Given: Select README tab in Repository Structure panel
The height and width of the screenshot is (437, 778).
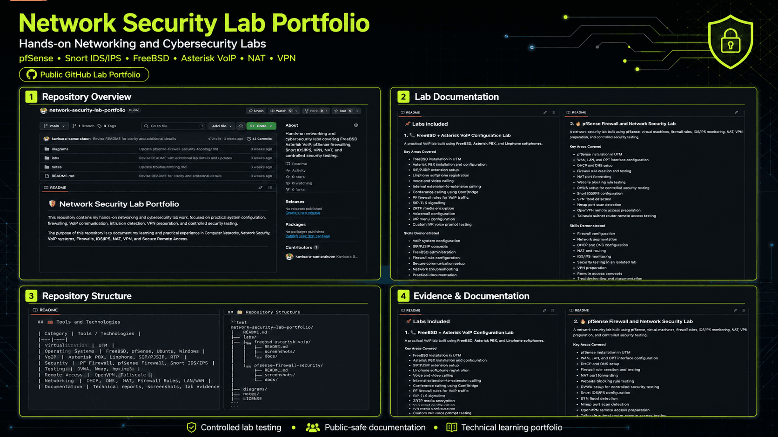Looking at the screenshot, I should pos(45,310).
